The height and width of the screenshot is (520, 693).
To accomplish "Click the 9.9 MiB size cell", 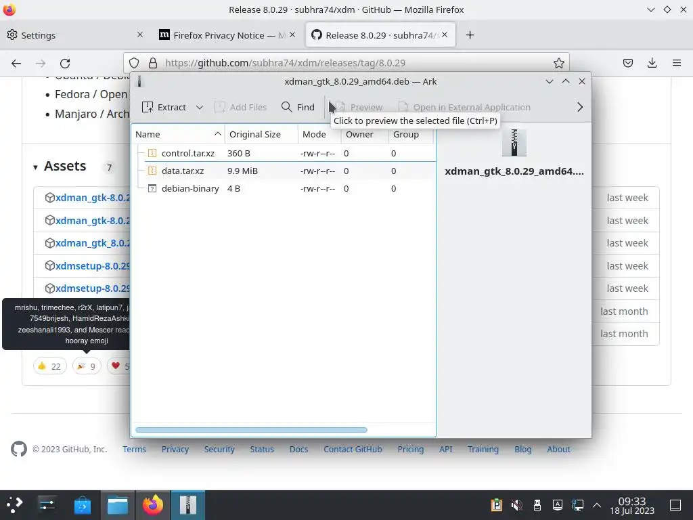I will point(243,171).
